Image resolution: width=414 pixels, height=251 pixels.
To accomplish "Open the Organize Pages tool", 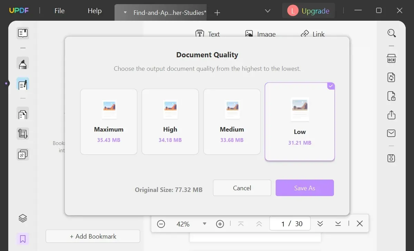I will click(x=22, y=114).
